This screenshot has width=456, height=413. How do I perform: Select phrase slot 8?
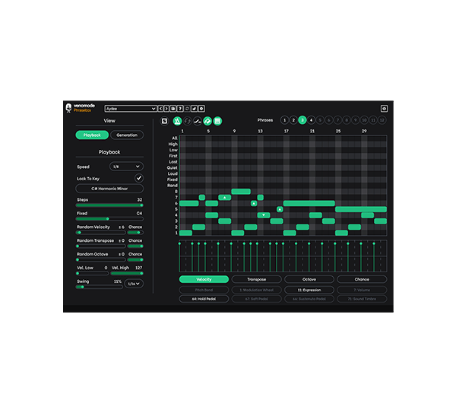click(347, 120)
